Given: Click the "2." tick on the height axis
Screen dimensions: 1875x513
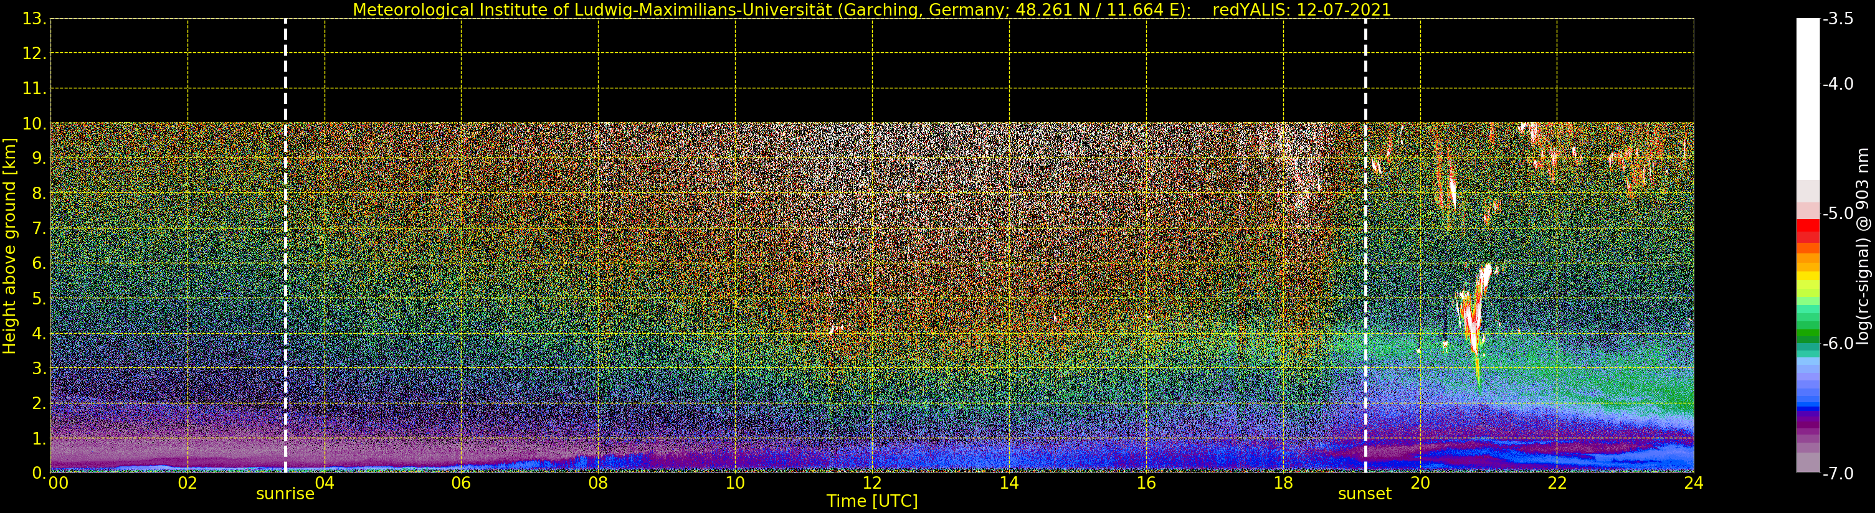Looking at the screenshot, I should pyautogui.click(x=39, y=403).
